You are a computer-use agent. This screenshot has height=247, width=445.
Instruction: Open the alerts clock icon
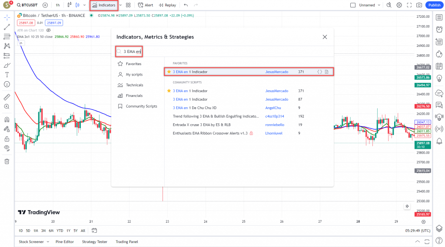click(439, 29)
